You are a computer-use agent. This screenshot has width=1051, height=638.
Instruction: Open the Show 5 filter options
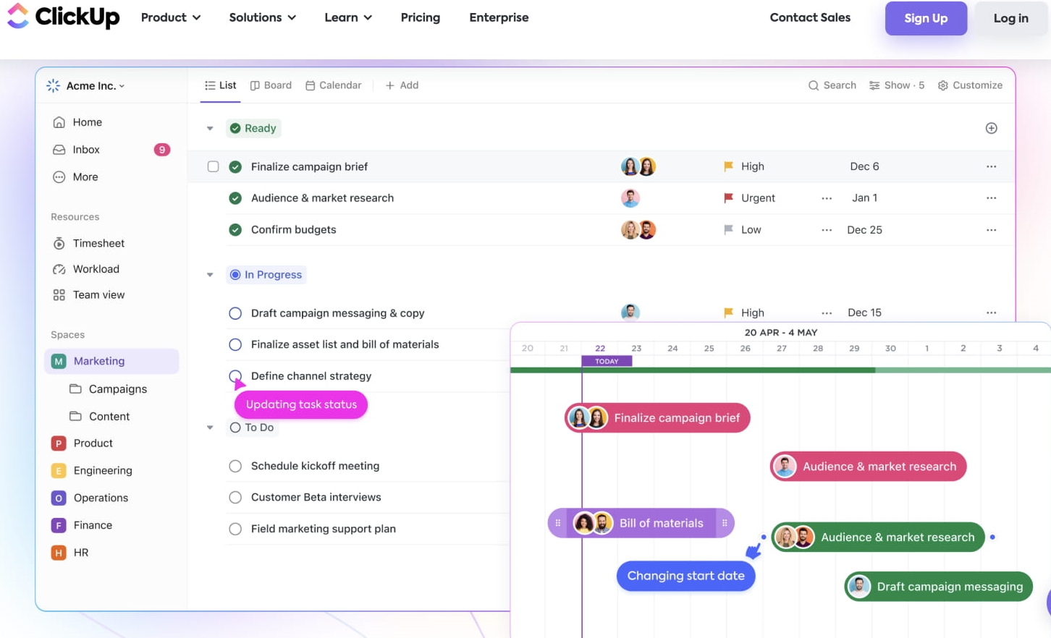[897, 85]
